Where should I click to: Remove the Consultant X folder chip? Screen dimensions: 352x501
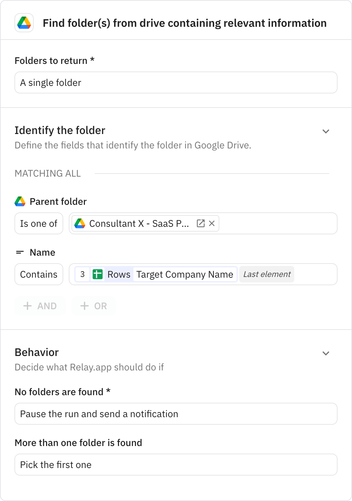[212, 223]
